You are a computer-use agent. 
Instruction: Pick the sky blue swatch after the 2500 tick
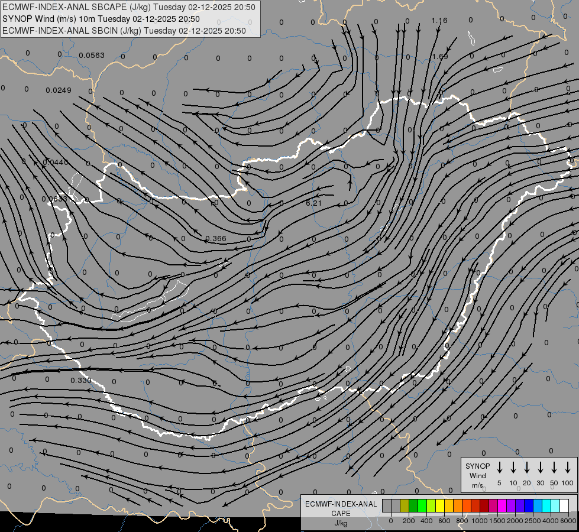pos(537,506)
